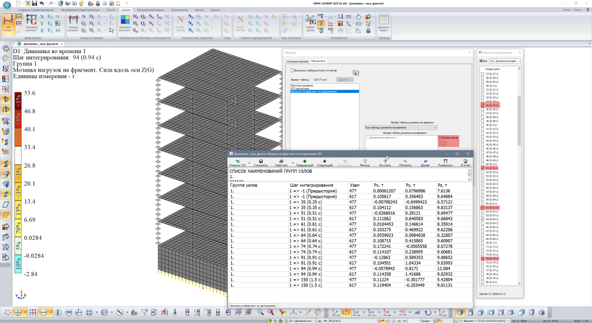Click the 'Сохранить' floppy disk icon
Viewport: 592px width, 323px height.
260,161
